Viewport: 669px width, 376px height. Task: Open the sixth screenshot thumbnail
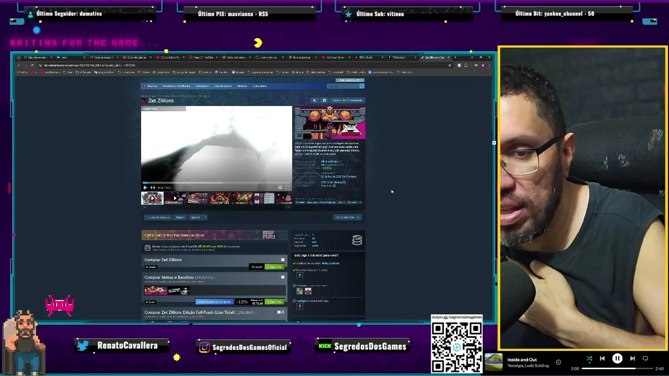point(264,198)
